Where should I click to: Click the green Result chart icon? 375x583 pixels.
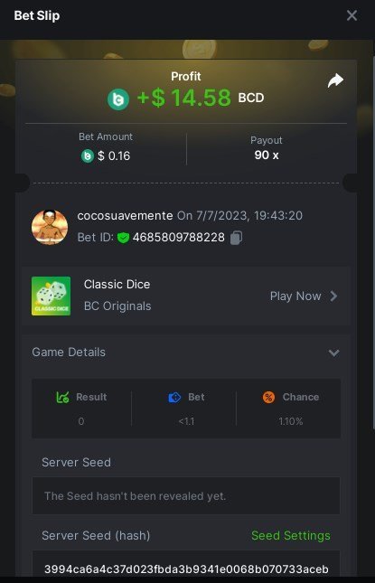(62, 398)
